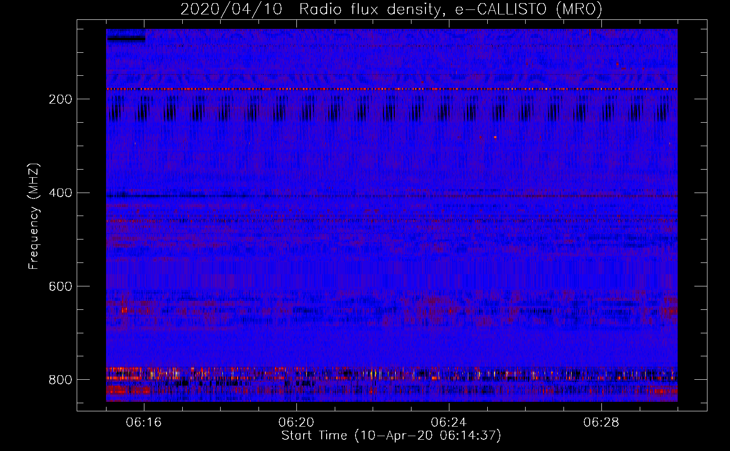This screenshot has height=451, width=730.
Task: Click the 06:24 time tick label
Action: 449,423
